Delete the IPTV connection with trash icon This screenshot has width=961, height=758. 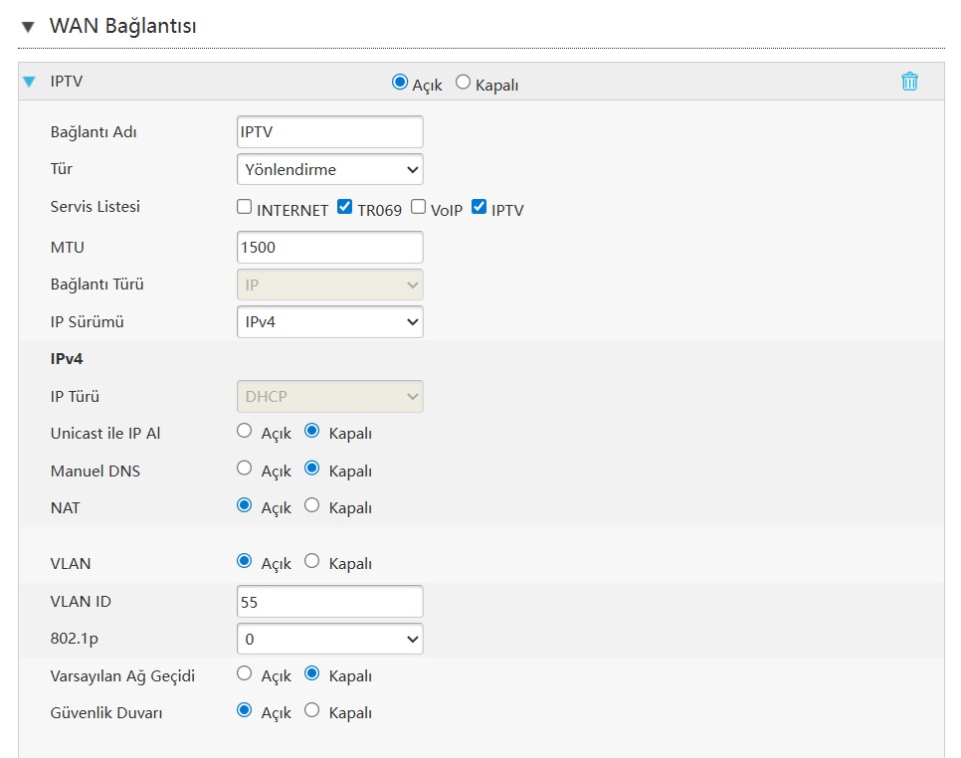pos(909,82)
